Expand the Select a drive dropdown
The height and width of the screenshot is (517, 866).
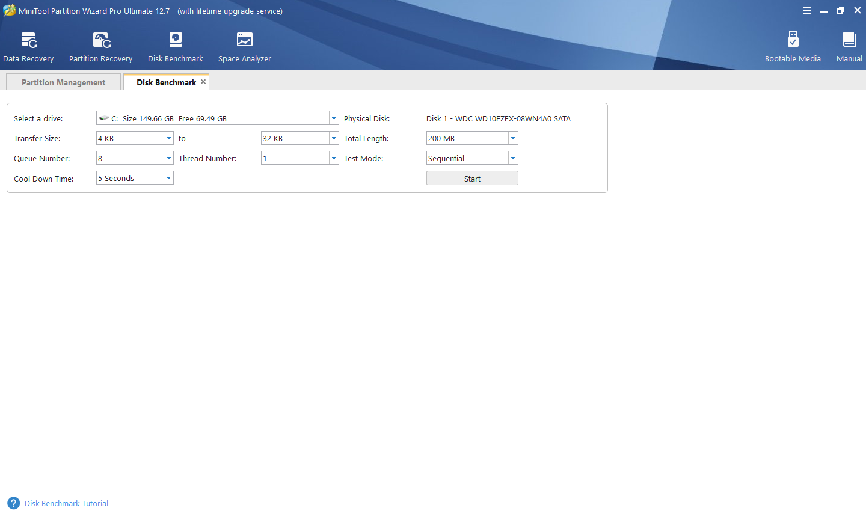click(x=334, y=118)
